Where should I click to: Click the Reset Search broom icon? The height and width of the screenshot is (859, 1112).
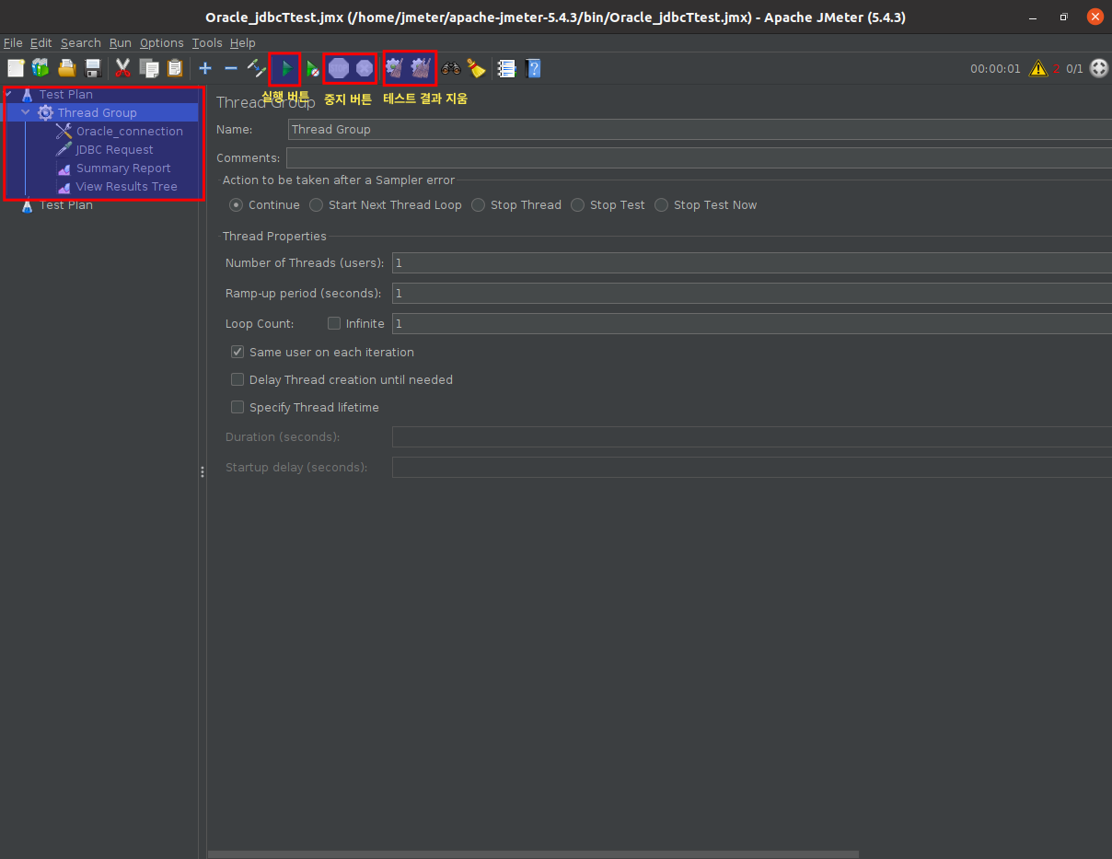coord(476,67)
